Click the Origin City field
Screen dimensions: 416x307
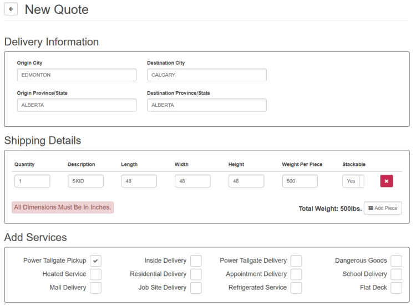[77, 75]
